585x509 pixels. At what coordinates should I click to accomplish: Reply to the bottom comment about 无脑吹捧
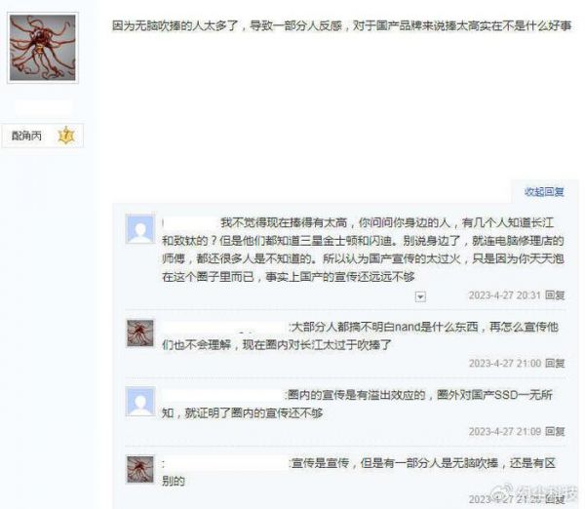[x=555, y=499]
